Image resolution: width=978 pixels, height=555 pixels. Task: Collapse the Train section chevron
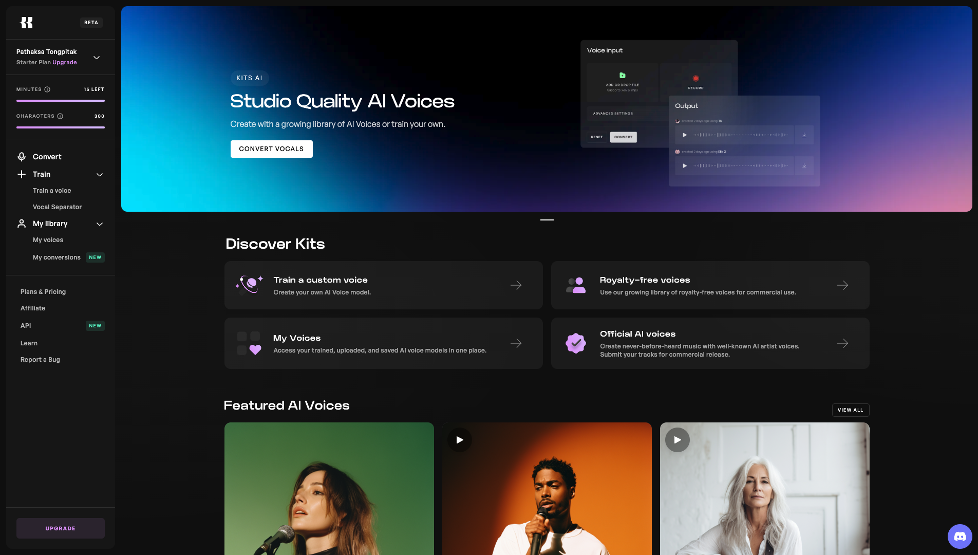click(x=100, y=175)
